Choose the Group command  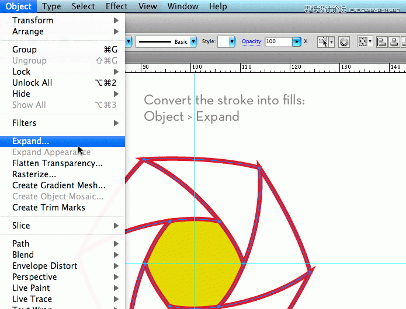coord(63,50)
